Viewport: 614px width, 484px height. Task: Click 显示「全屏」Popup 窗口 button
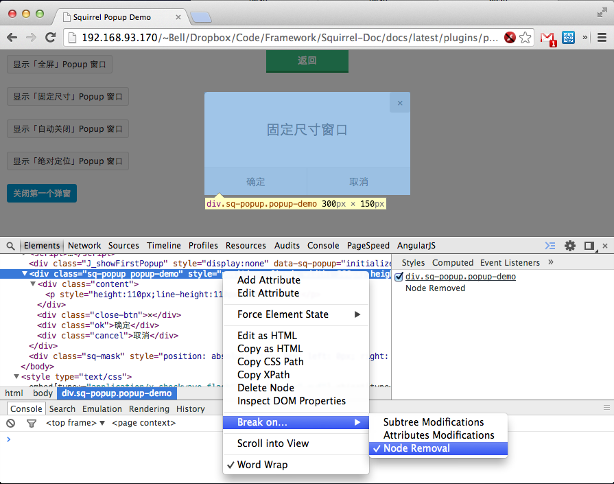pos(60,65)
